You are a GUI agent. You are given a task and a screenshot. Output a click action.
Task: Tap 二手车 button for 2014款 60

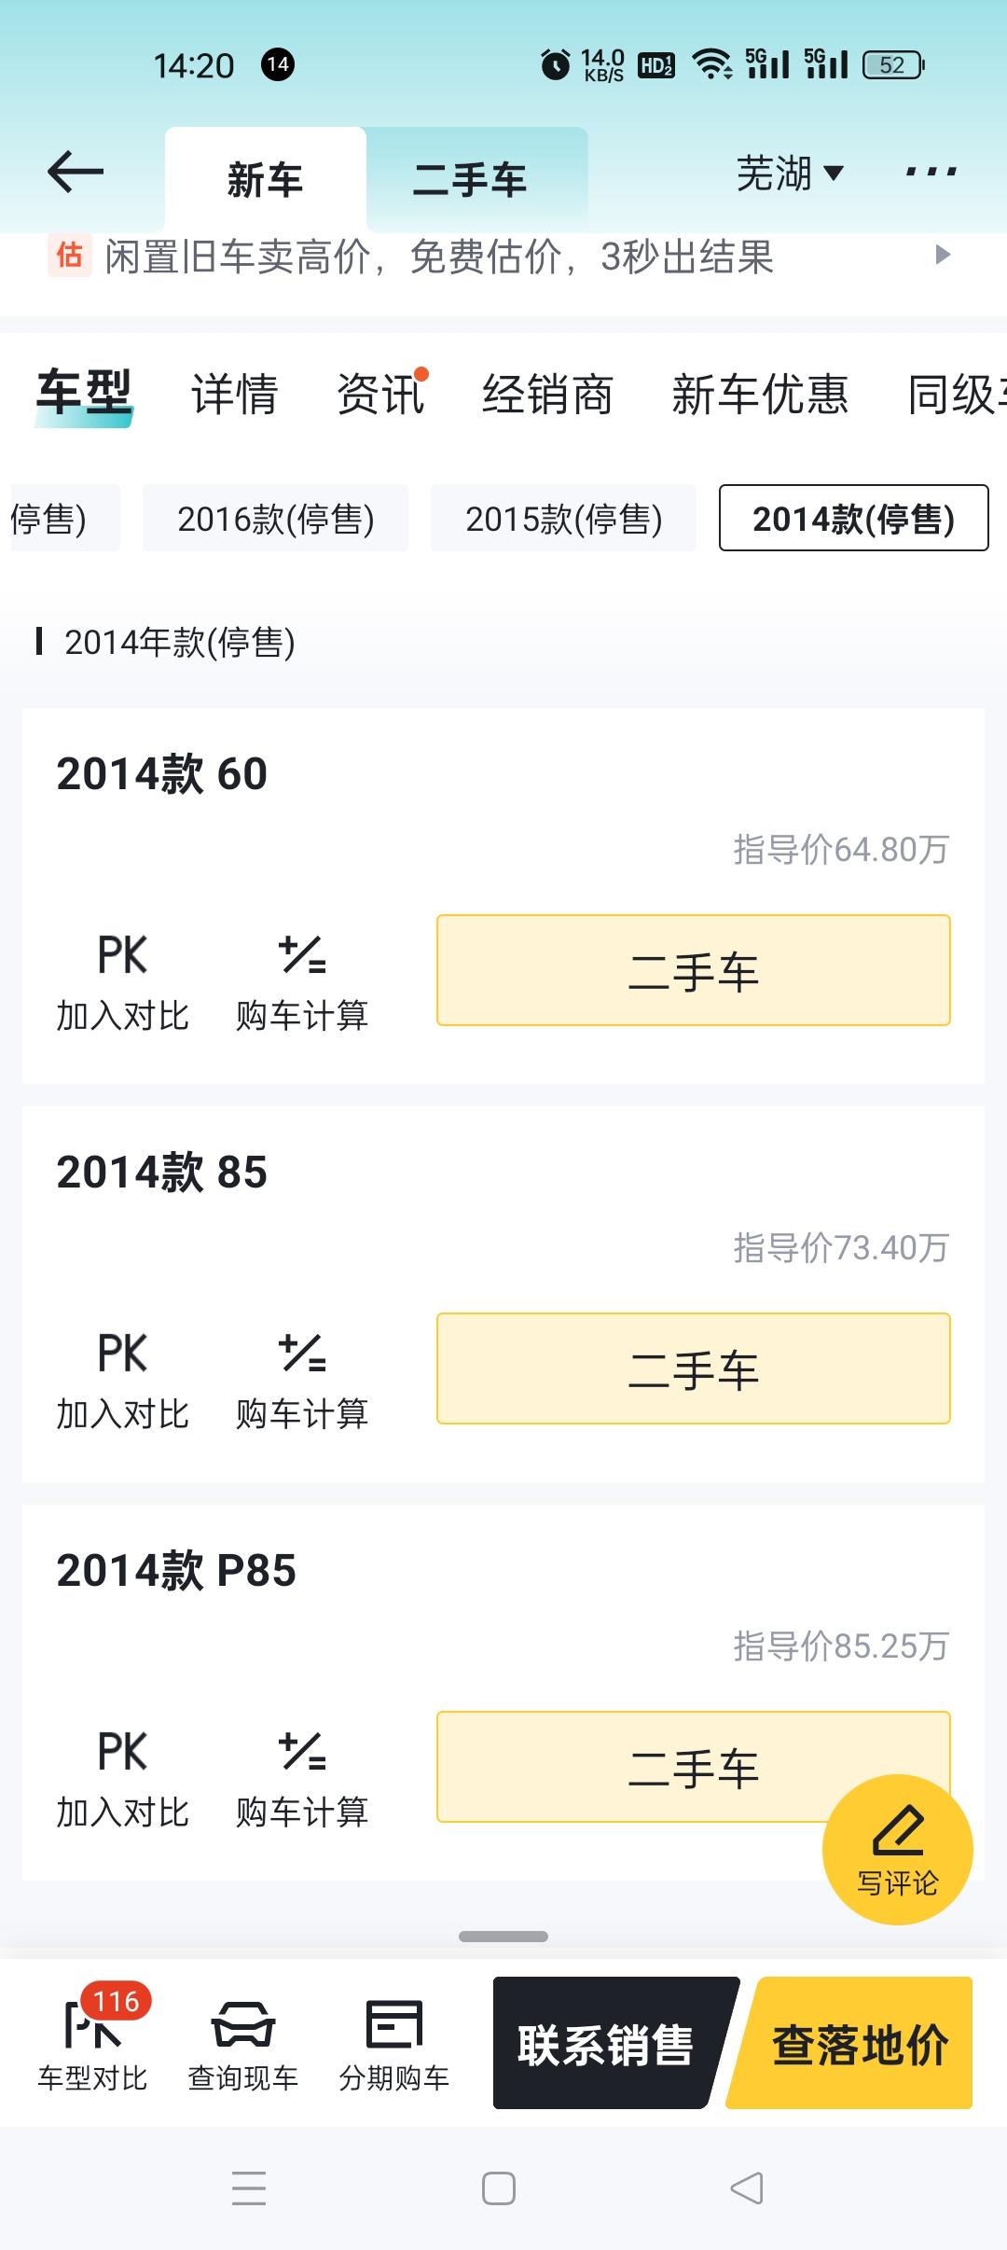point(693,971)
